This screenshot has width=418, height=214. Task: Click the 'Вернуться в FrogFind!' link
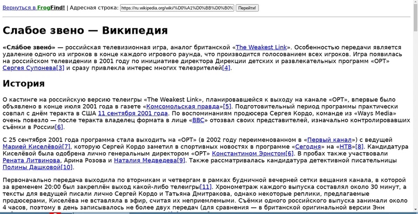(34, 8)
